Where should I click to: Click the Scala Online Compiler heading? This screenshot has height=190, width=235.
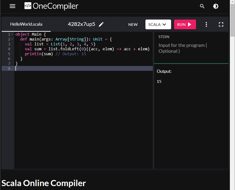[x=44, y=183]
